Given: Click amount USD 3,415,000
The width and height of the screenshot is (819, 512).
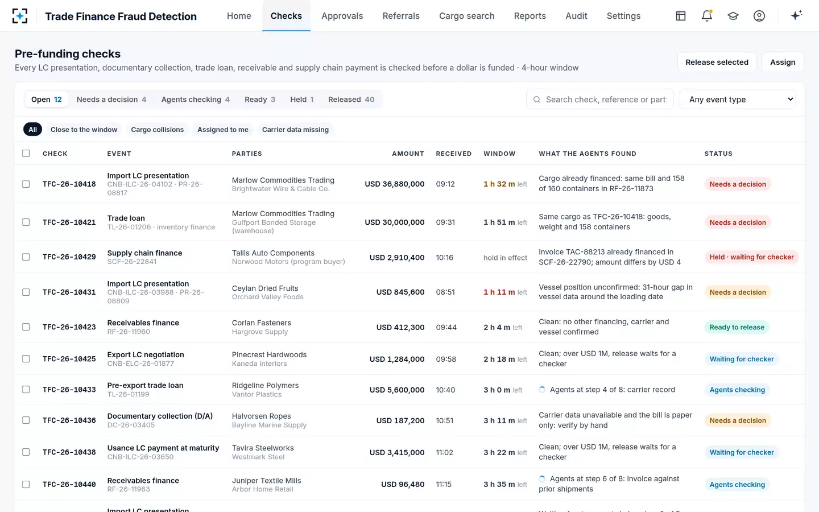Looking at the screenshot, I should click(x=397, y=452).
